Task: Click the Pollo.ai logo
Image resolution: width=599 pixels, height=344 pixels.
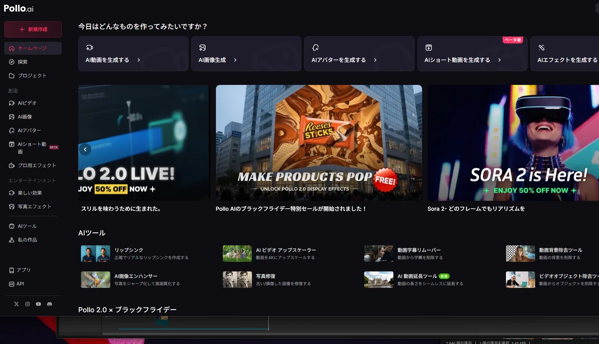Action: 19,8
